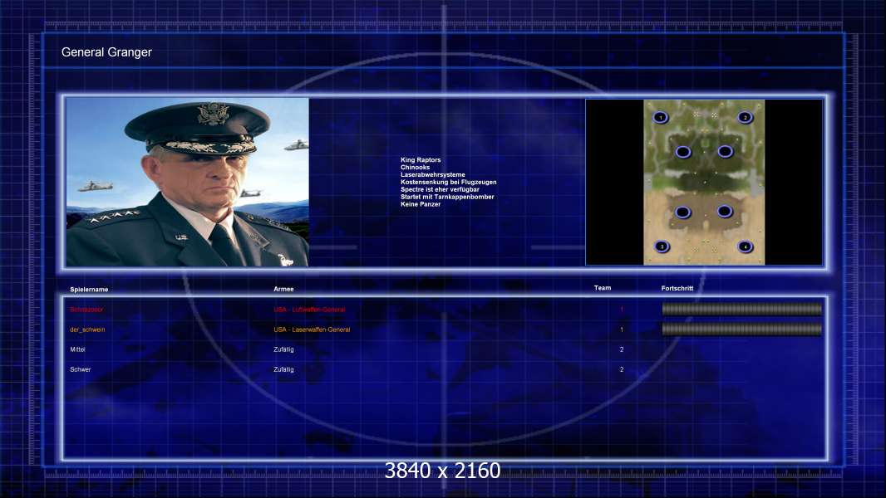886x498 pixels.
Task: Select the AI player 'Schwer'
Action: click(81, 369)
